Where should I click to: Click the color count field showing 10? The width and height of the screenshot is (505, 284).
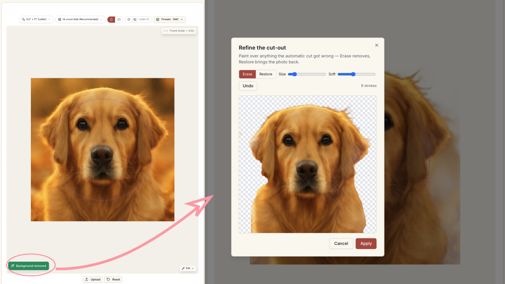(135, 19)
